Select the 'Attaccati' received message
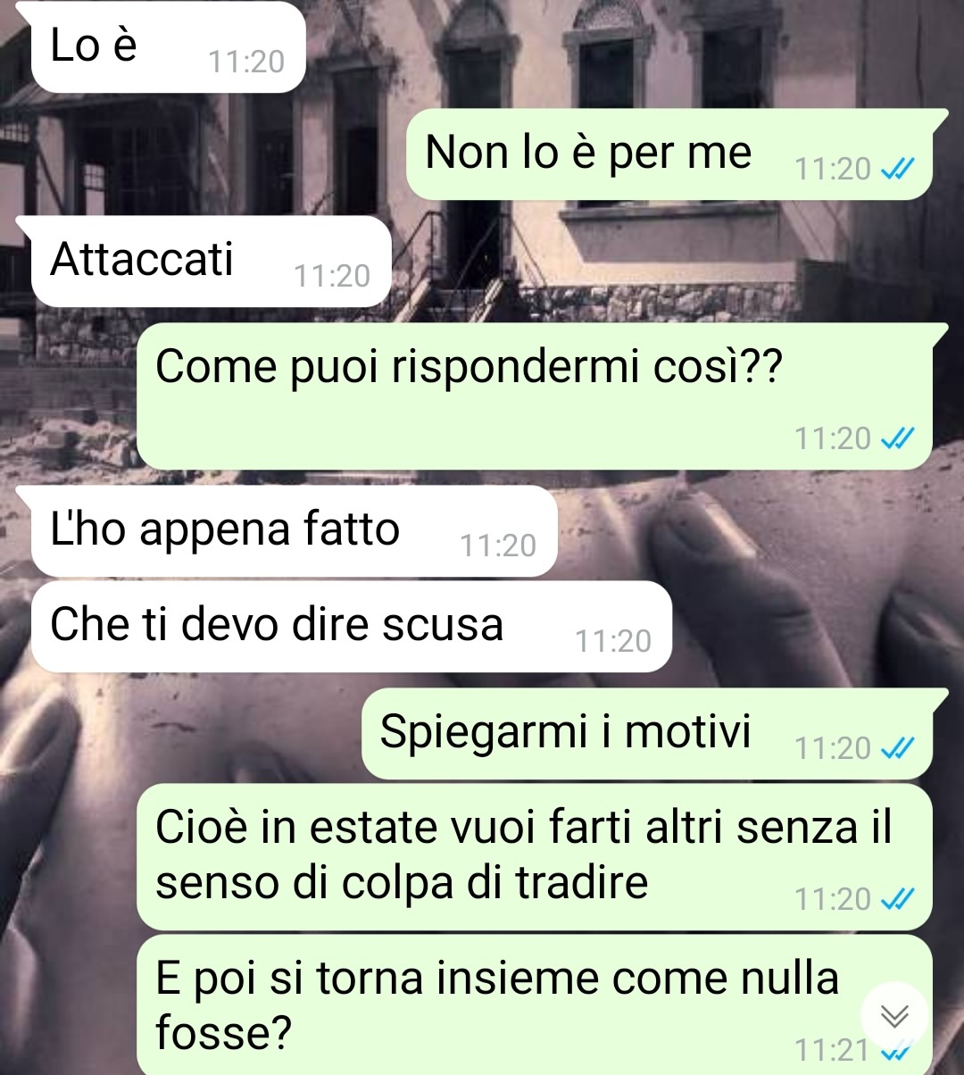The width and height of the screenshot is (964, 1075). pos(212,261)
